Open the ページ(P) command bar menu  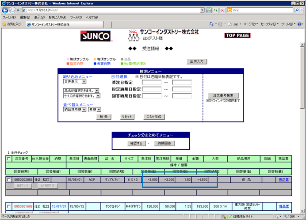[251, 24]
